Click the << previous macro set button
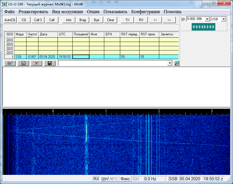233x184 pixels. click(155, 20)
